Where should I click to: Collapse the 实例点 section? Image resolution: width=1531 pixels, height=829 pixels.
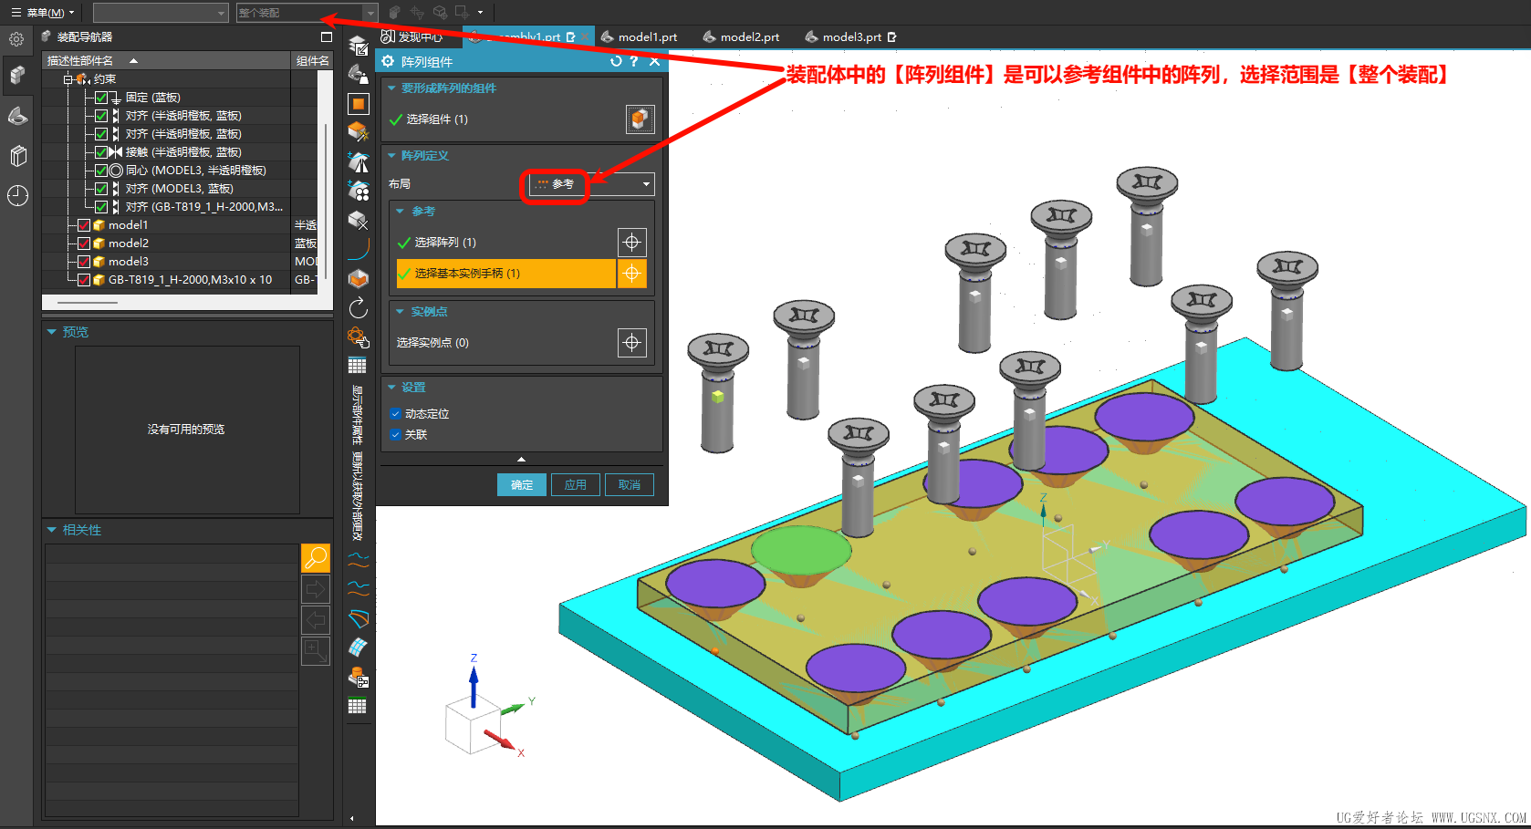pyautogui.click(x=400, y=312)
